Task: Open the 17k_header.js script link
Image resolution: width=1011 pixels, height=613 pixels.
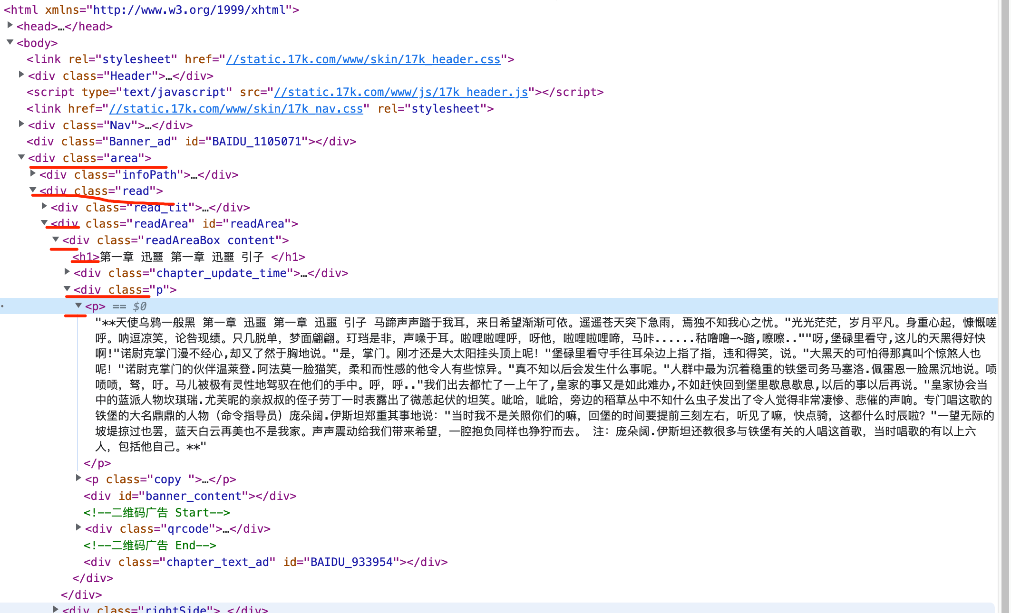Action: coord(400,92)
